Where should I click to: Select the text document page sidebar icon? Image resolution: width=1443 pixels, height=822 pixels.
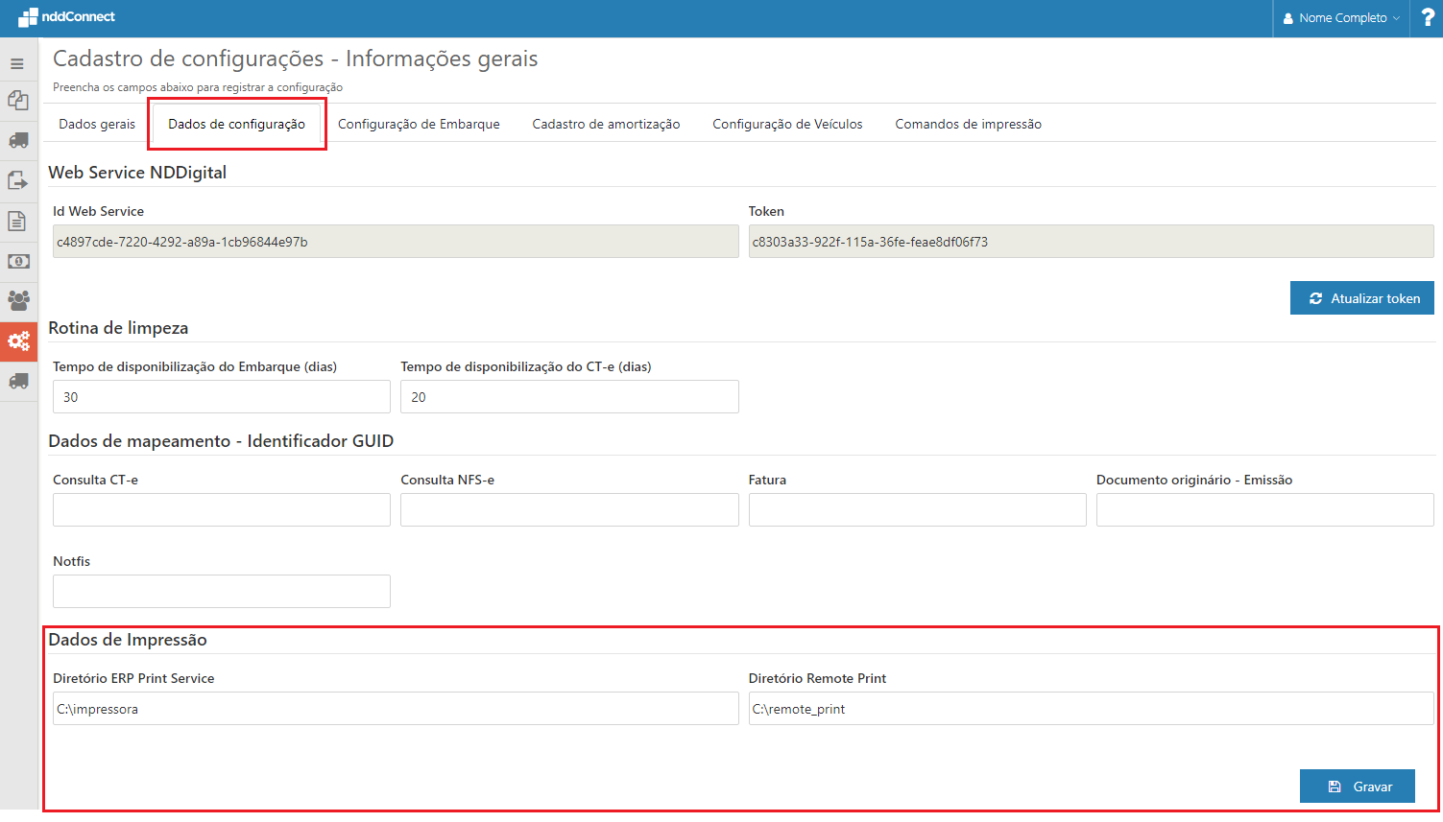17,221
